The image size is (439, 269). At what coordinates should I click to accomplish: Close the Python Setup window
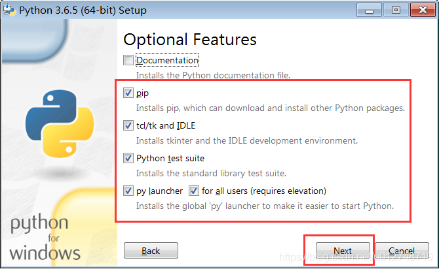pos(423,10)
